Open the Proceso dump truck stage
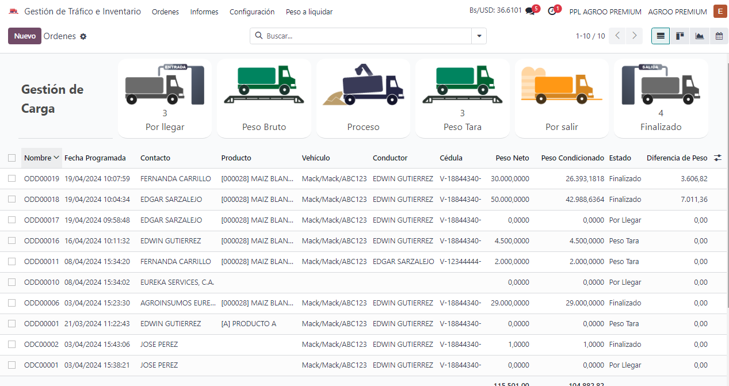729x386 pixels. [x=363, y=85]
